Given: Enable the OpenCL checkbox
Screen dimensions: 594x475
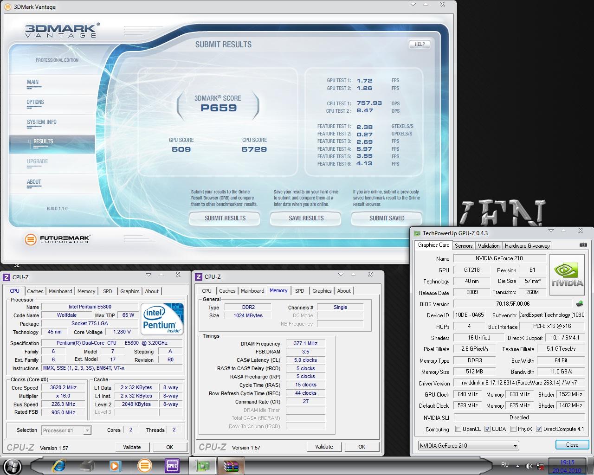Looking at the screenshot, I should (458, 429).
